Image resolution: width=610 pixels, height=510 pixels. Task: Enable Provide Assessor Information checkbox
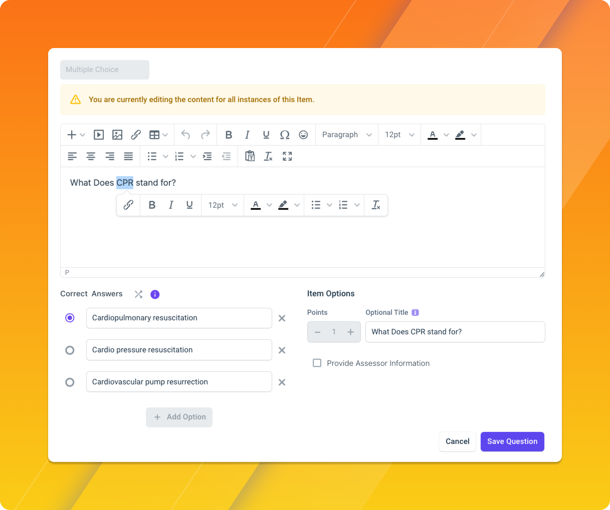coord(317,363)
